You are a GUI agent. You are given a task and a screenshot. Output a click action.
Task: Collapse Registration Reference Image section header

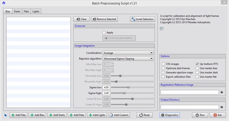(192, 85)
